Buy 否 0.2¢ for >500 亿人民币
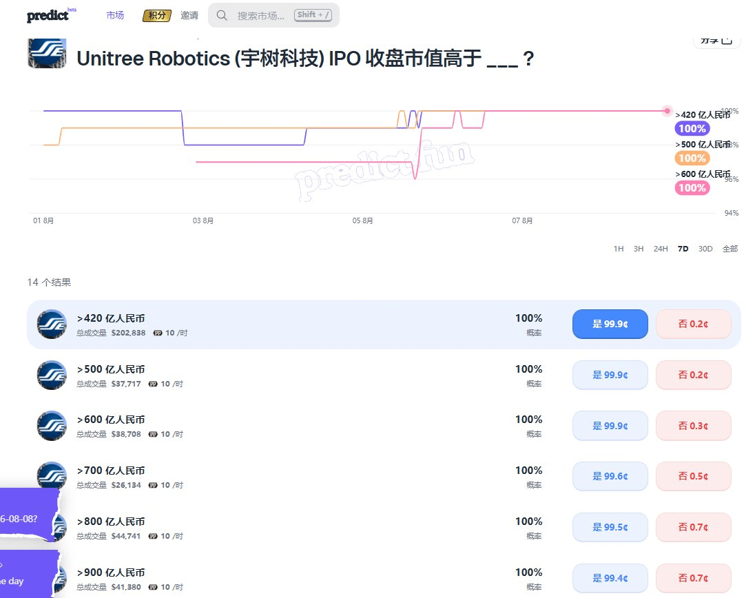755x598 pixels. click(694, 375)
